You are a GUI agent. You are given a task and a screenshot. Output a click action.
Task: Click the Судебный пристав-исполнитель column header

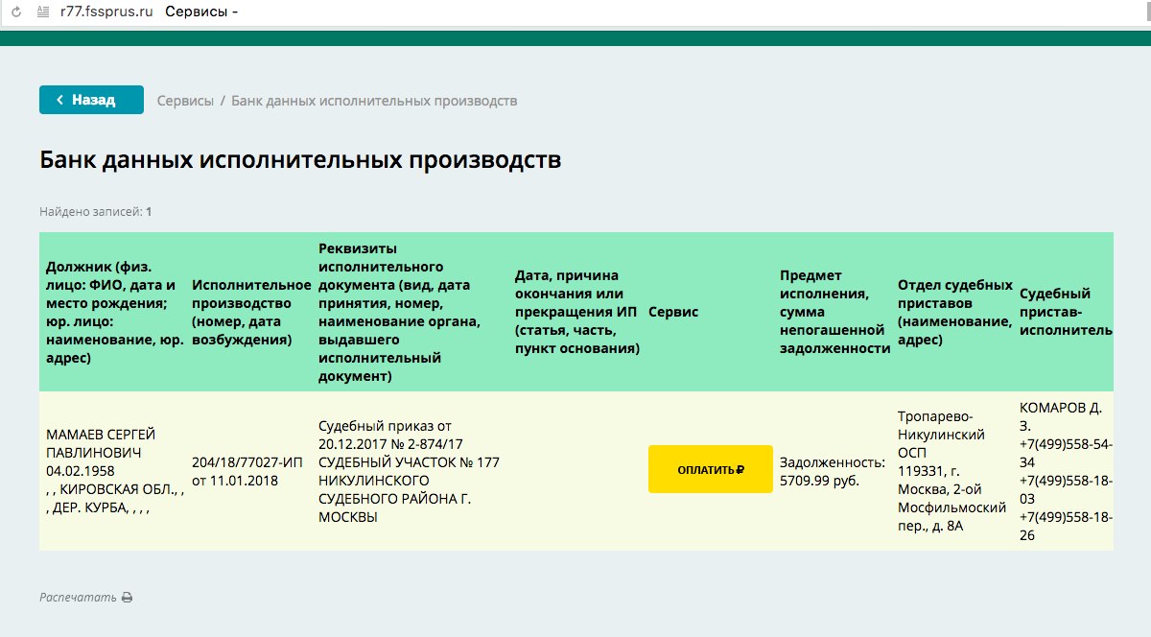(x=1065, y=312)
